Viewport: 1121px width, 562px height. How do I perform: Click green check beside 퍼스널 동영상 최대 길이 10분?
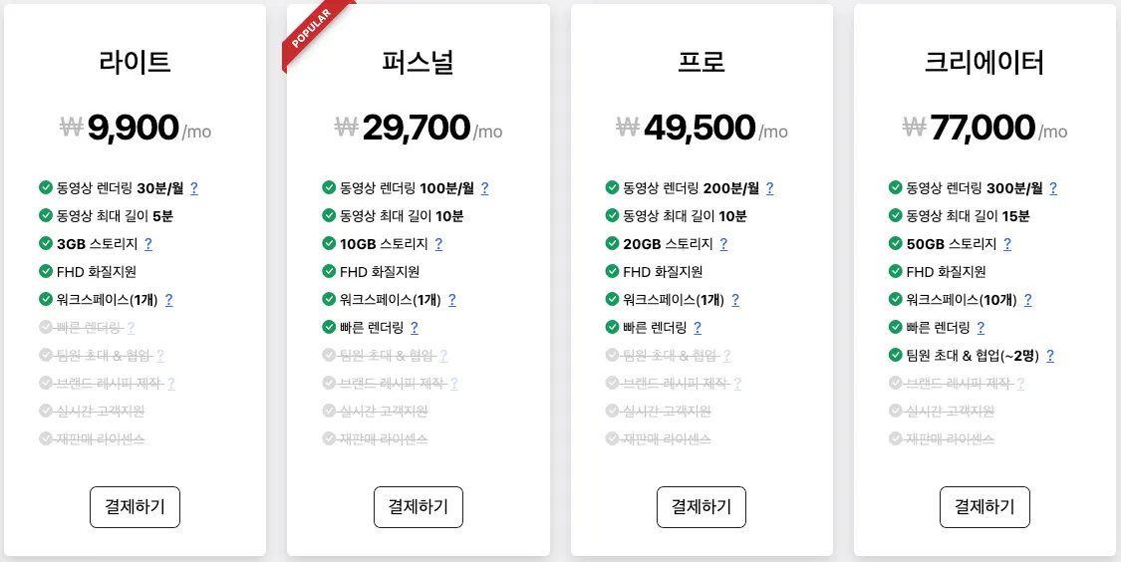click(329, 215)
